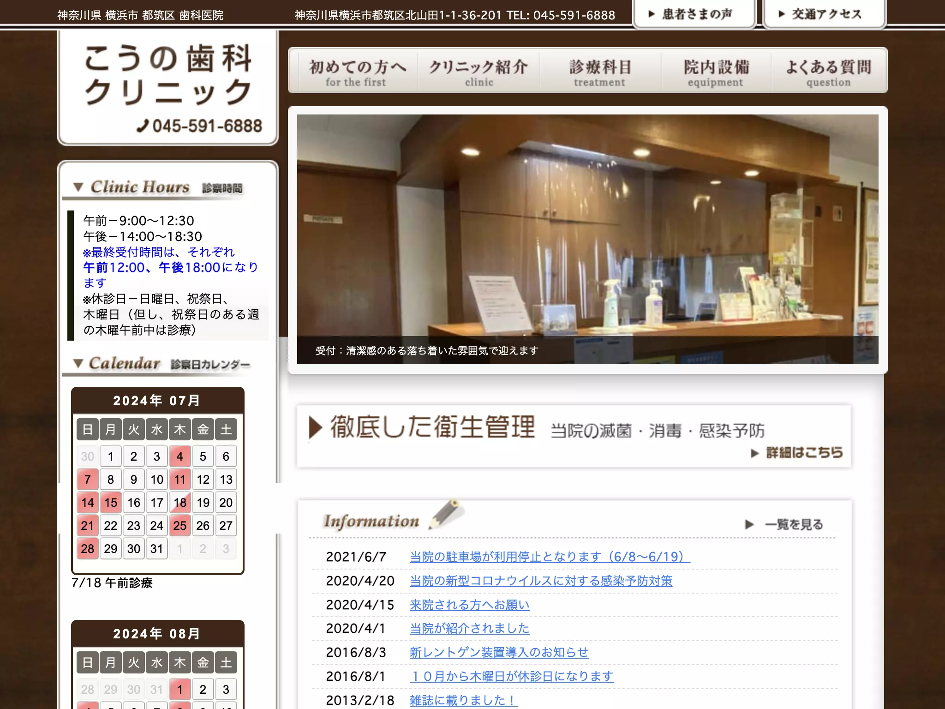Open 雑誌に載りました！ link
This screenshot has width=945, height=709.
click(463, 700)
